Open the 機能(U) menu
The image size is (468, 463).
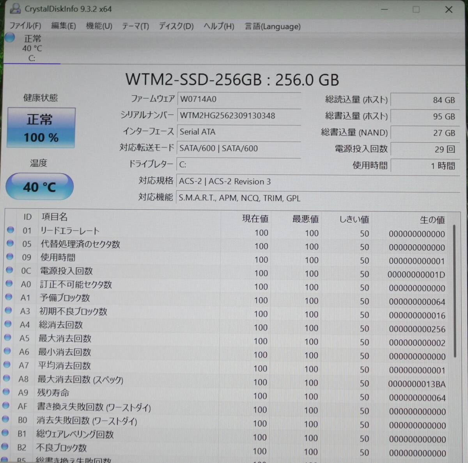pyautogui.click(x=99, y=26)
